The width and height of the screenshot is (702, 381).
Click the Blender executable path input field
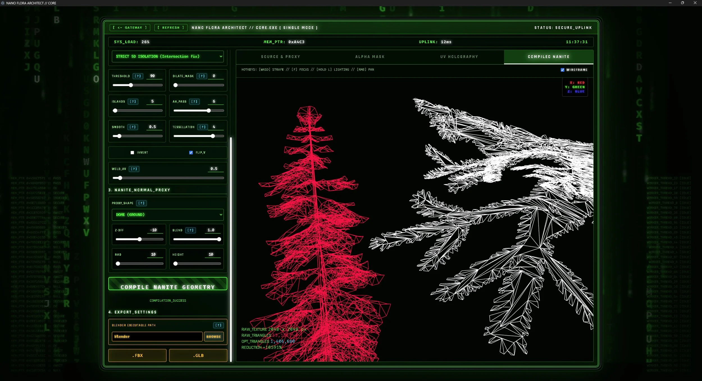157,336
